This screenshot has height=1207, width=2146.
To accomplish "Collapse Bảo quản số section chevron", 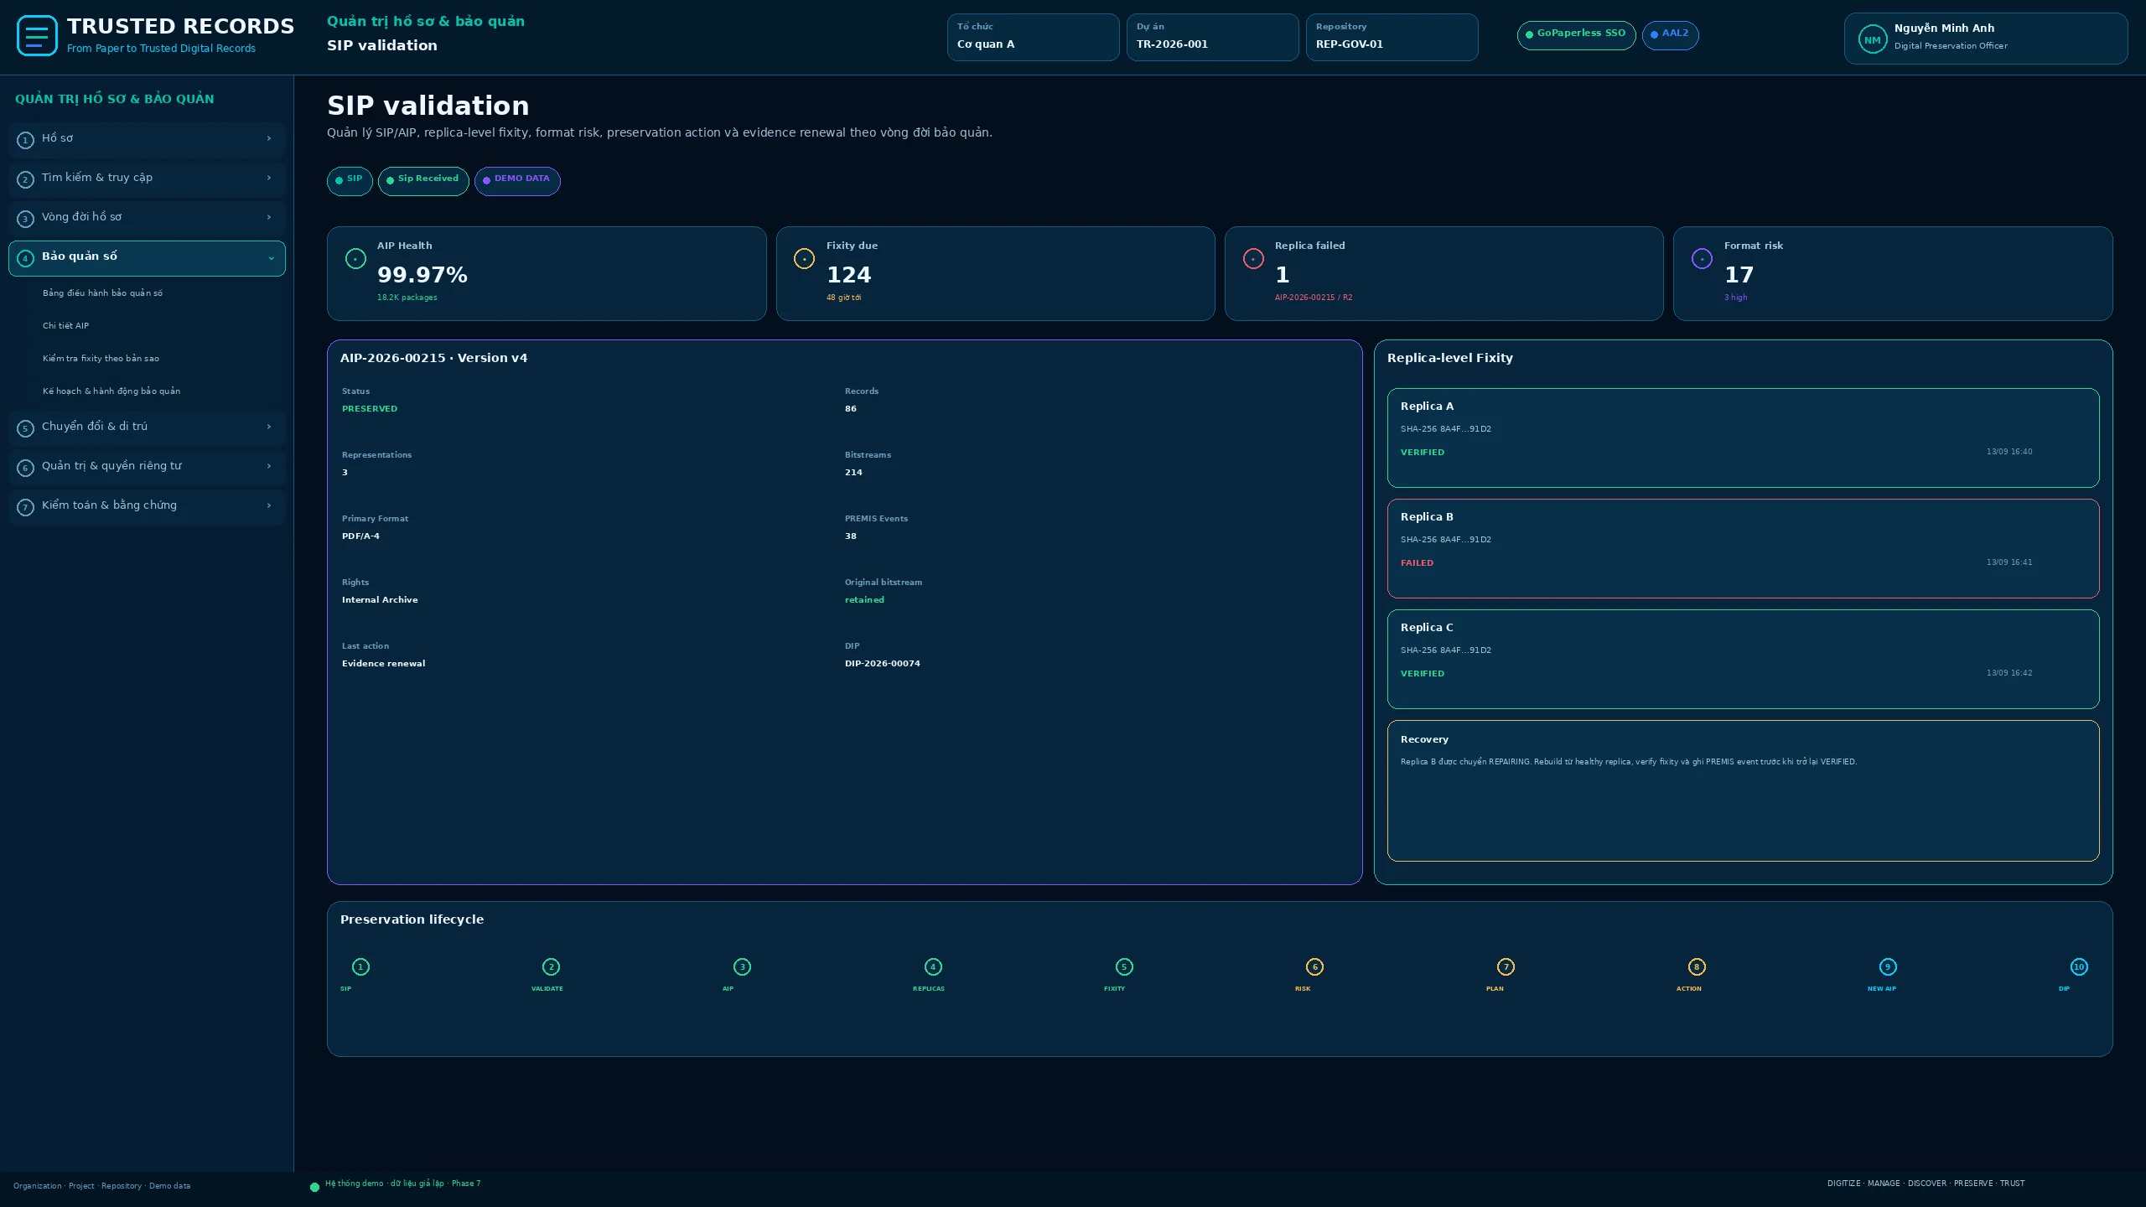I will tap(271, 258).
